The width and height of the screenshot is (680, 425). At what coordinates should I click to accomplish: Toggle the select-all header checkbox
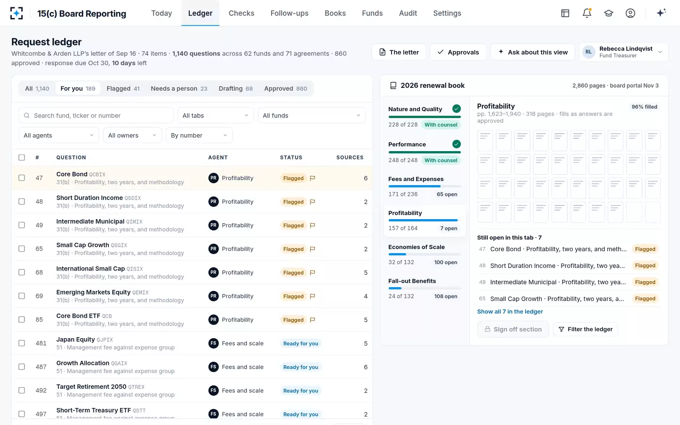tap(22, 157)
